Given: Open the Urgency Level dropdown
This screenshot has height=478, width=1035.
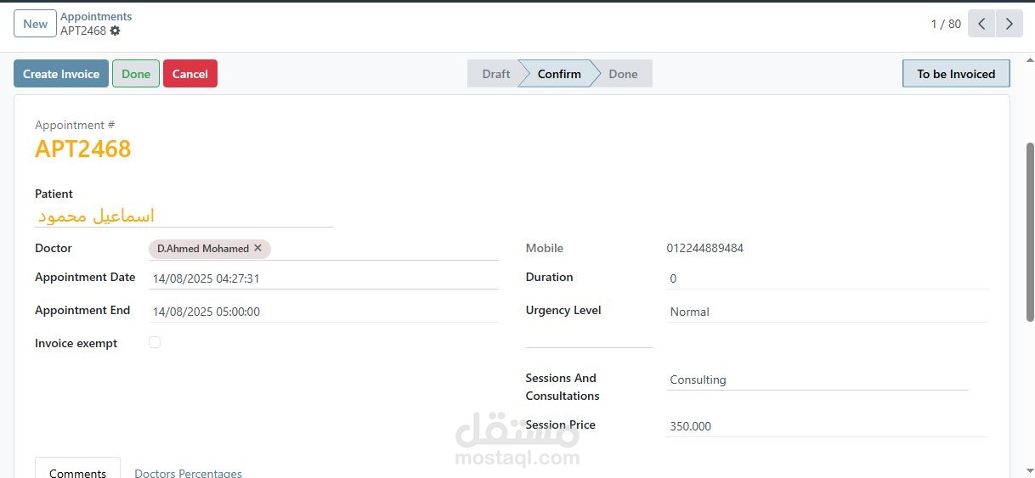Looking at the screenshot, I should 829,312.
